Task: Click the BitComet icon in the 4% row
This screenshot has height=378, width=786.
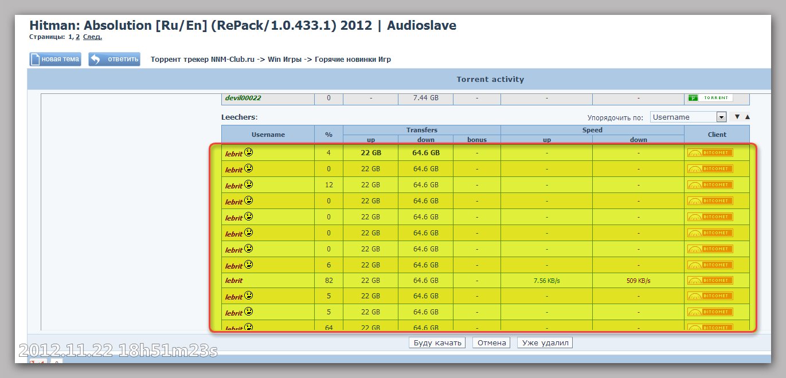Action: coord(710,153)
